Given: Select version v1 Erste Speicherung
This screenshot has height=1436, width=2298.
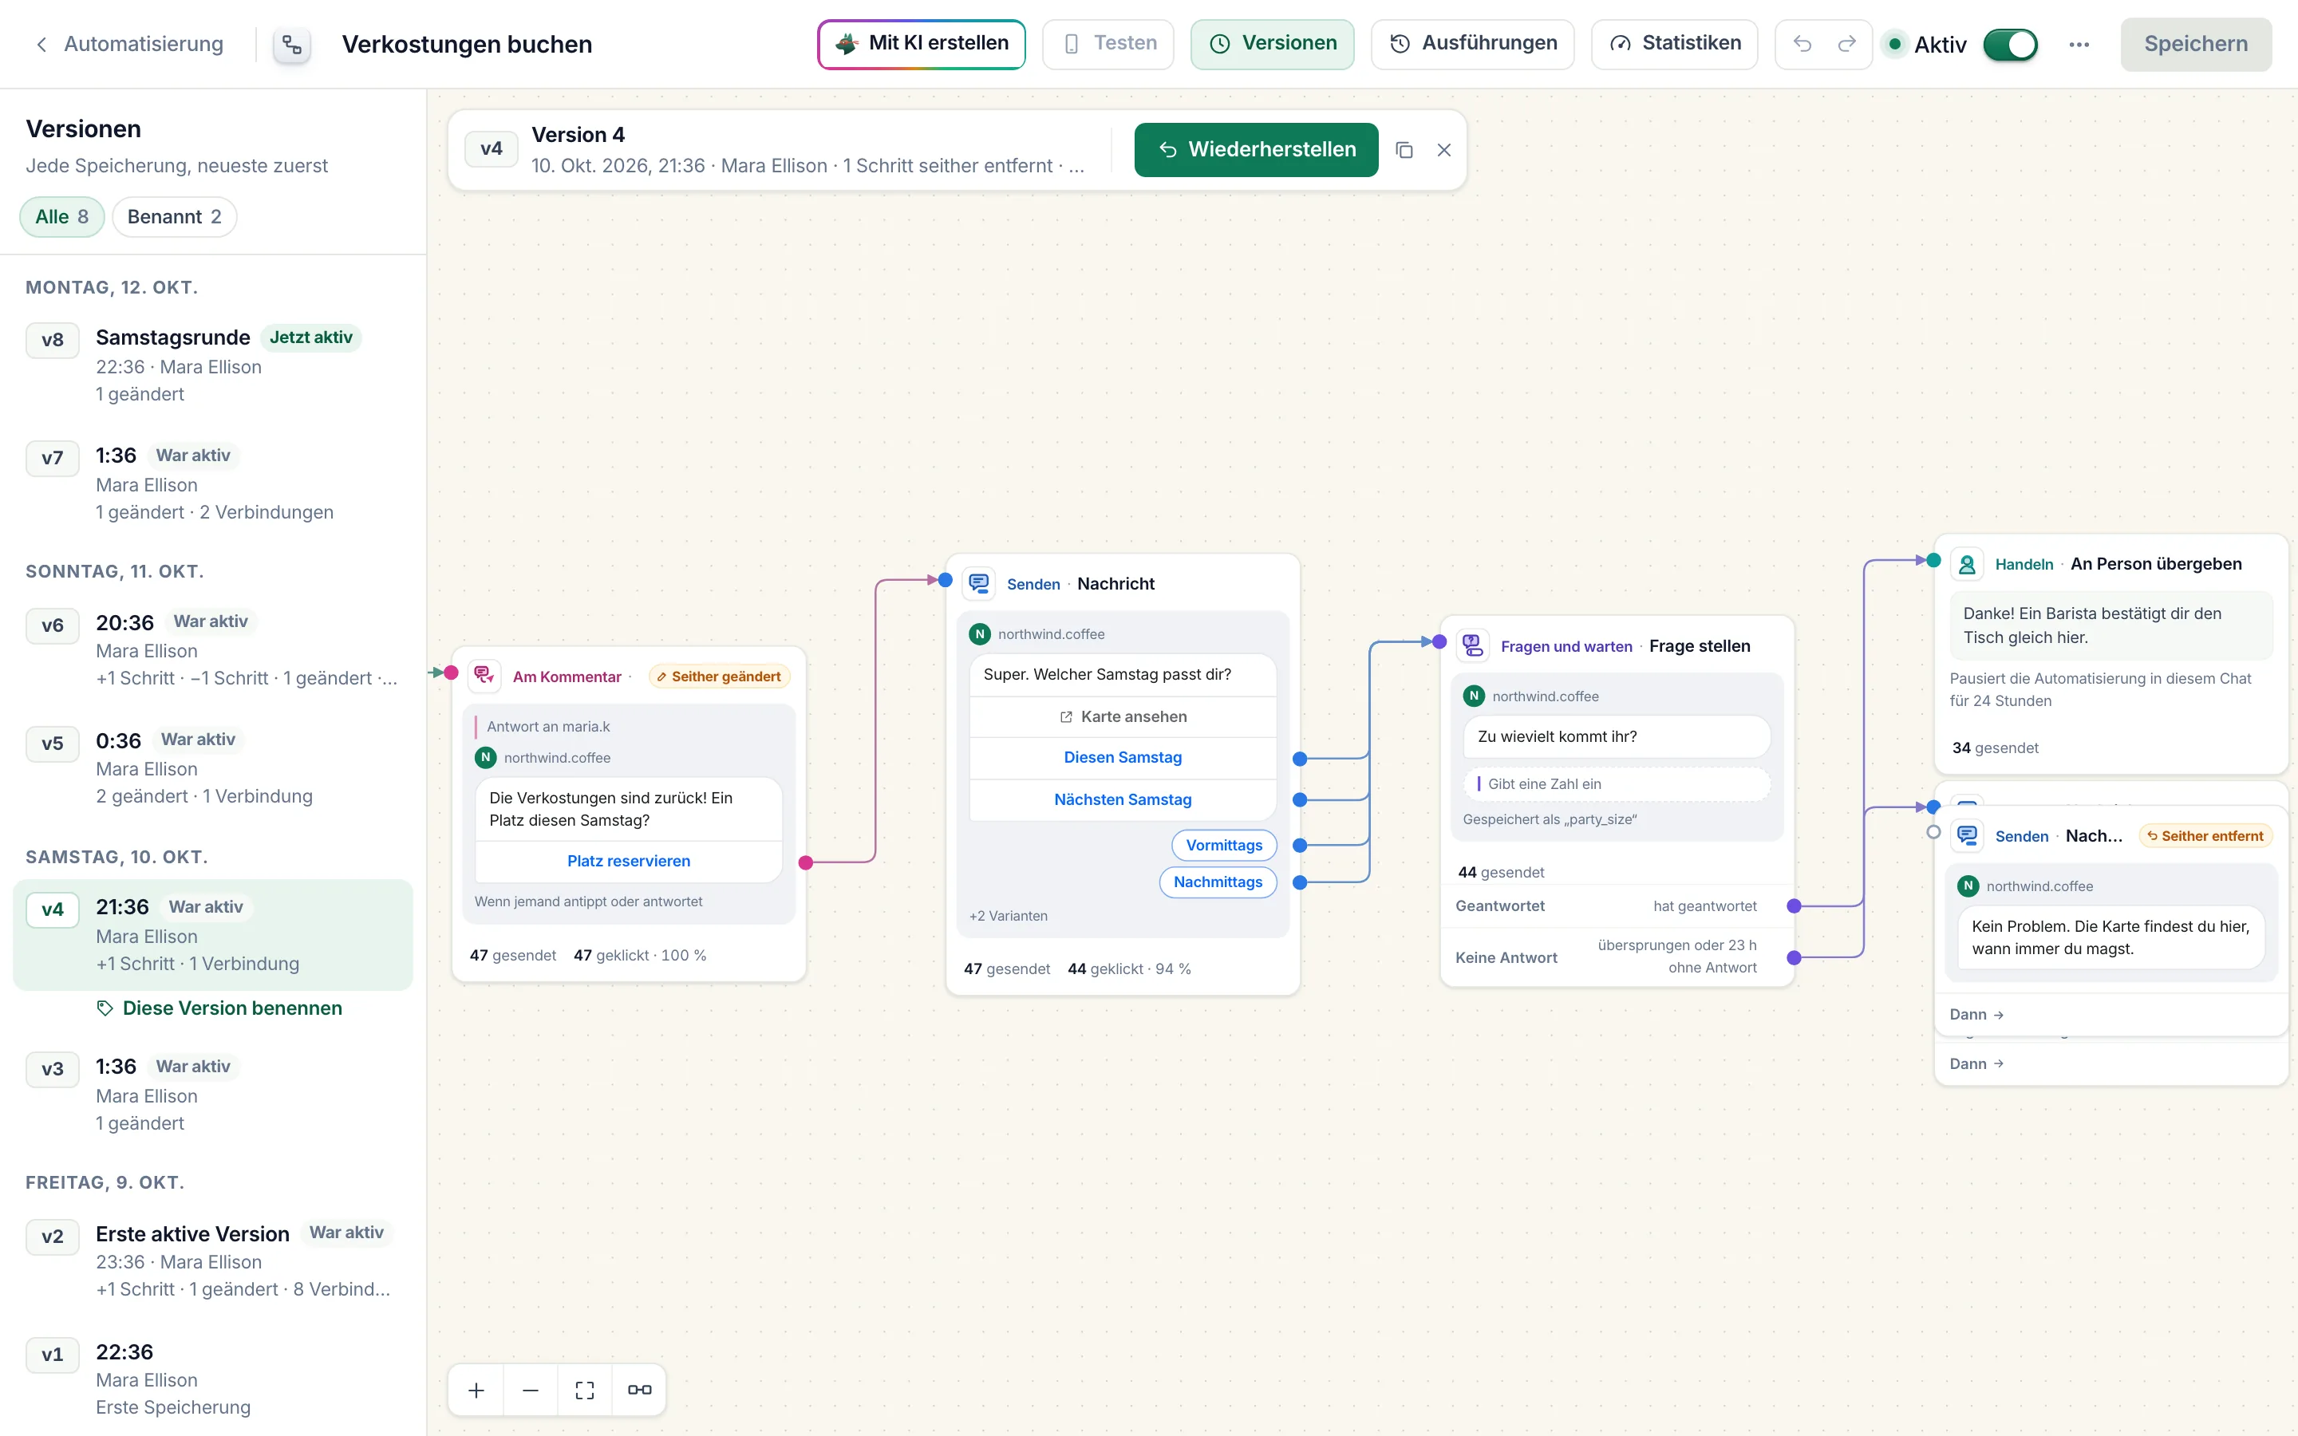Looking at the screenshot, I should 213,1379.
